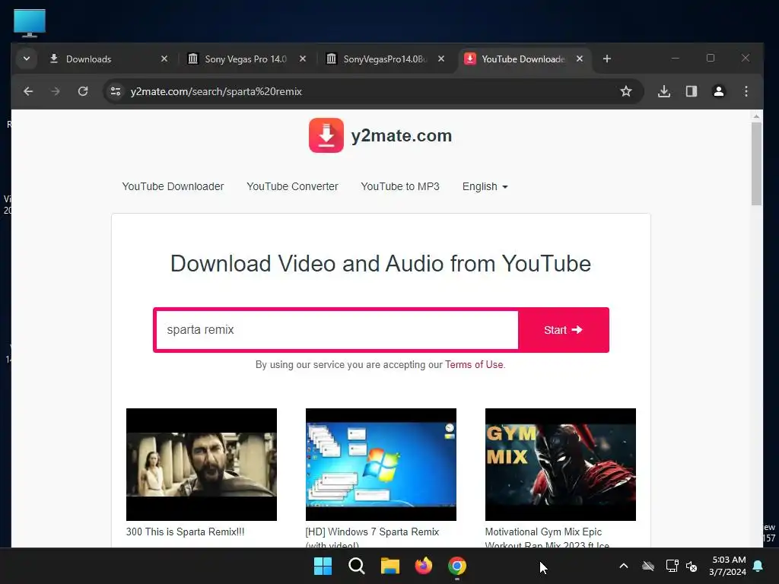
Task: Click the muted volume tray icon
Action: pos(692,566)
